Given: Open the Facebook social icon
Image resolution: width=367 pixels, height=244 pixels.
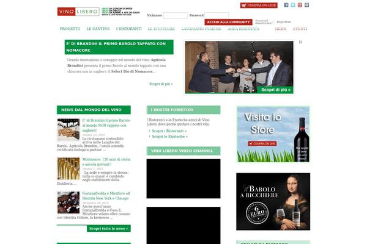Looking at the screenshot, I should click(x=286, y=5).
